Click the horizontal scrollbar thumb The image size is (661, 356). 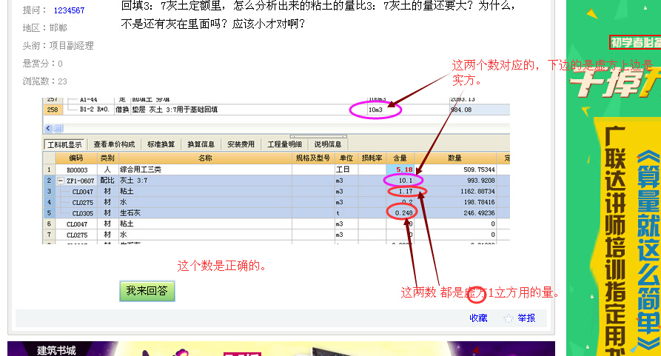pos(58,128)
